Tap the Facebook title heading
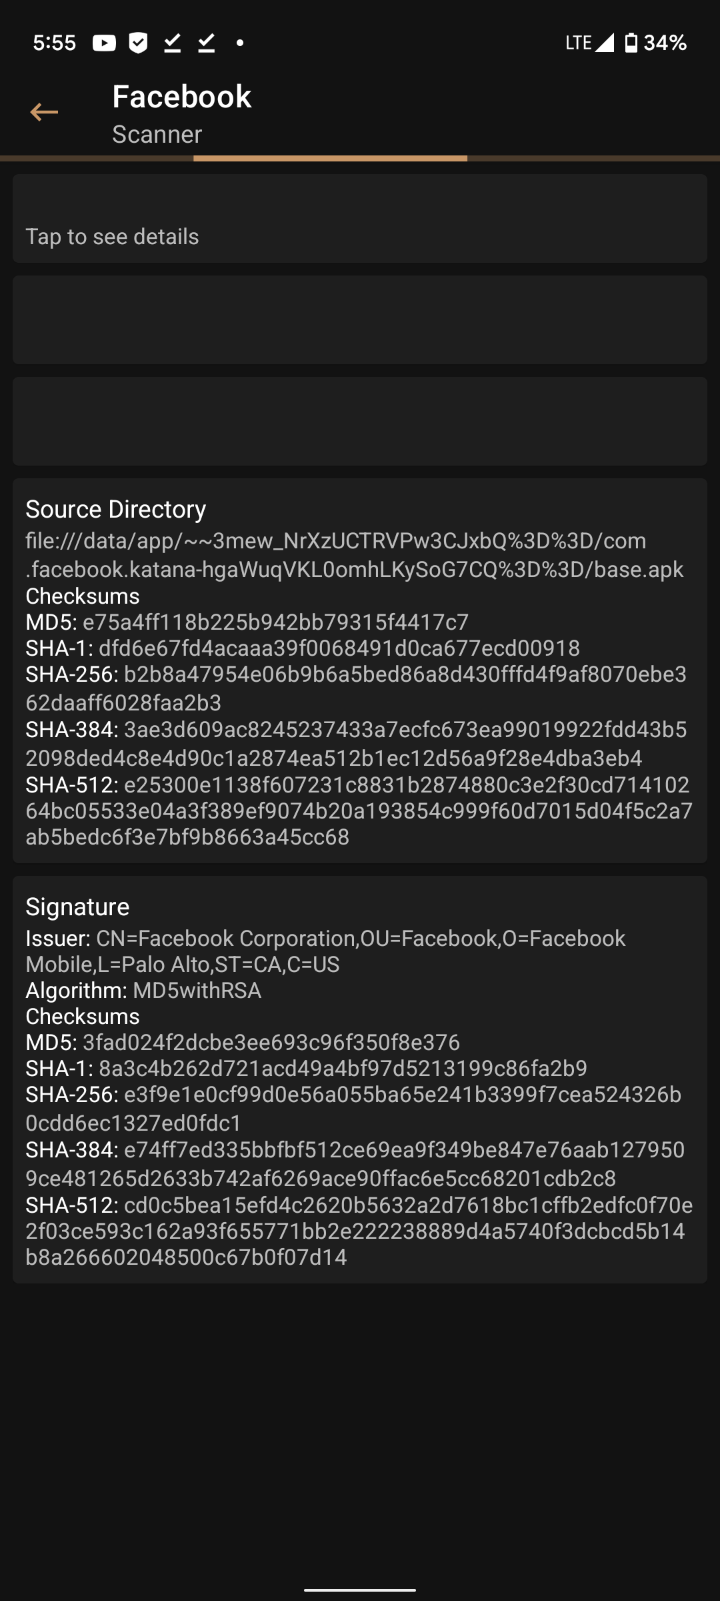720x1601 pixels. [181, 96]
